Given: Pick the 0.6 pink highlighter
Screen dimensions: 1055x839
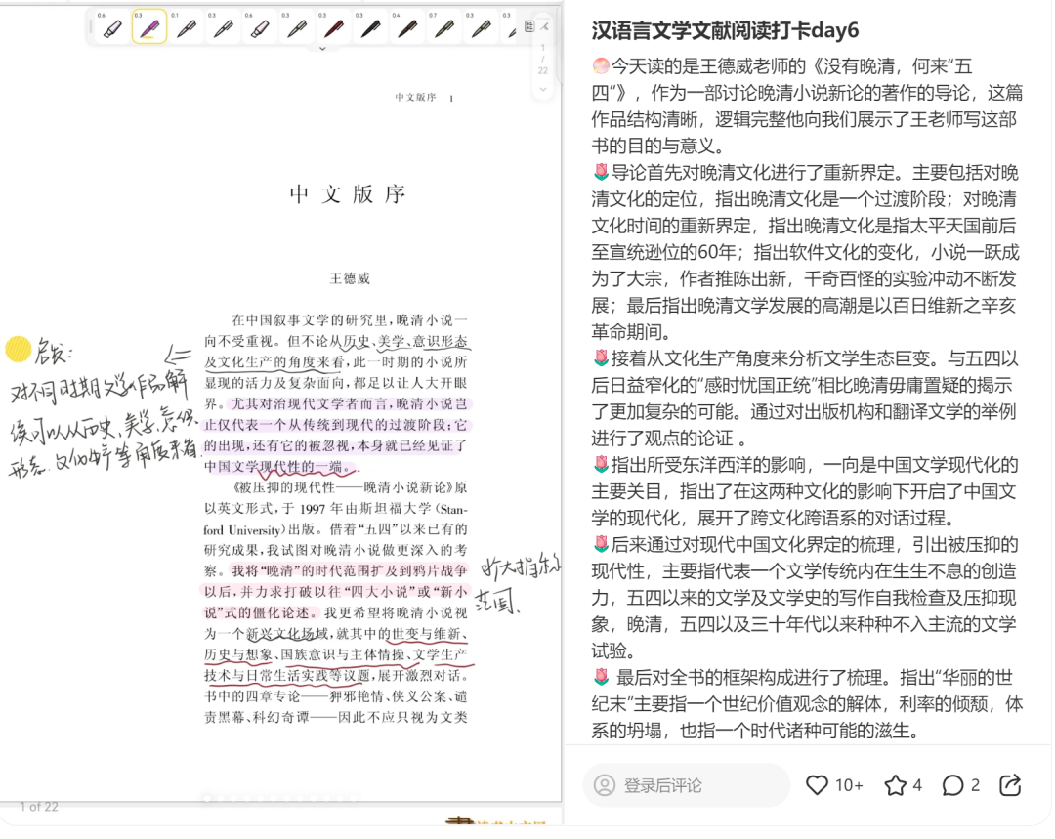Looking at the screenshot, I should 260,27.
